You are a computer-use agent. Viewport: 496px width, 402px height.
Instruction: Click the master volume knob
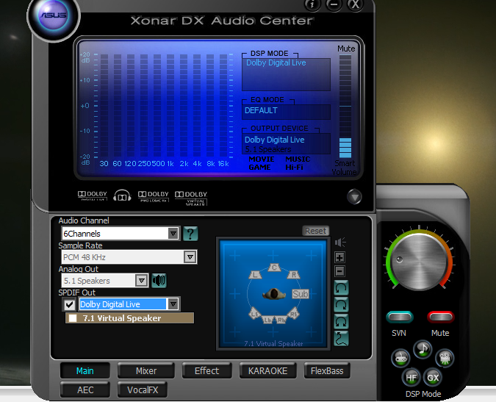click(x=419, y=262)
